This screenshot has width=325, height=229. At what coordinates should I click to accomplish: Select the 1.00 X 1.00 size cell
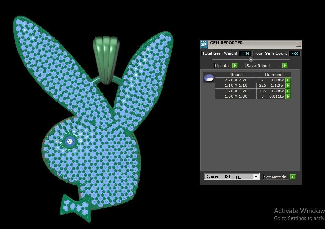tap(236, 96)
